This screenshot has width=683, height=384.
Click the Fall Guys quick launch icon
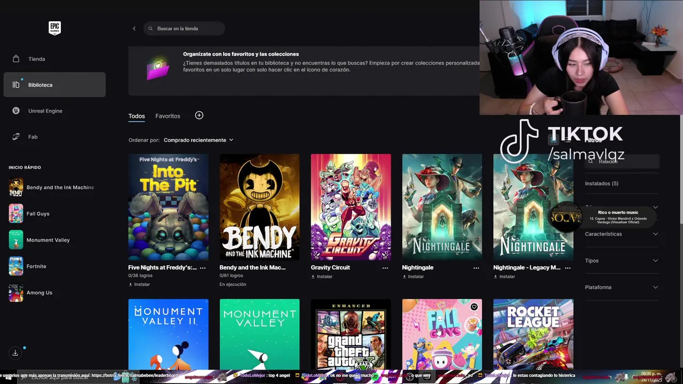click(16, 213)
